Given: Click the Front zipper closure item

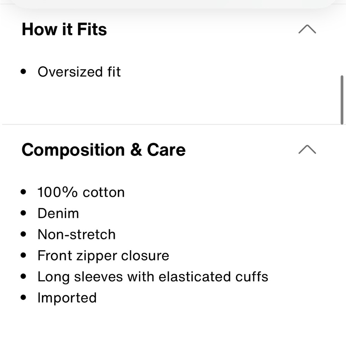Looking at the screenshot, I should [103, 256].
